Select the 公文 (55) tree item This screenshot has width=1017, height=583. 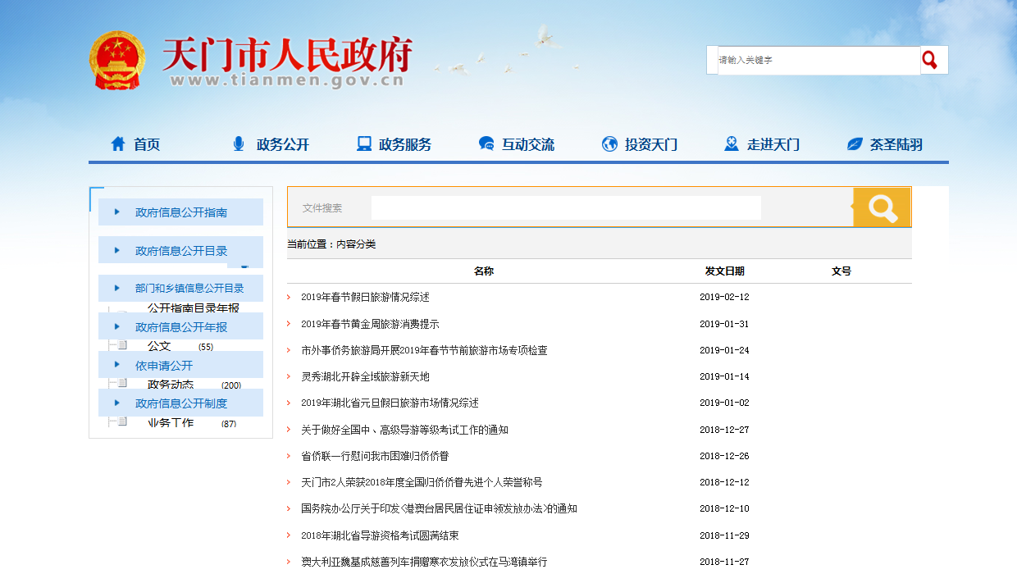pyautogui.click(x=160, y=347)
